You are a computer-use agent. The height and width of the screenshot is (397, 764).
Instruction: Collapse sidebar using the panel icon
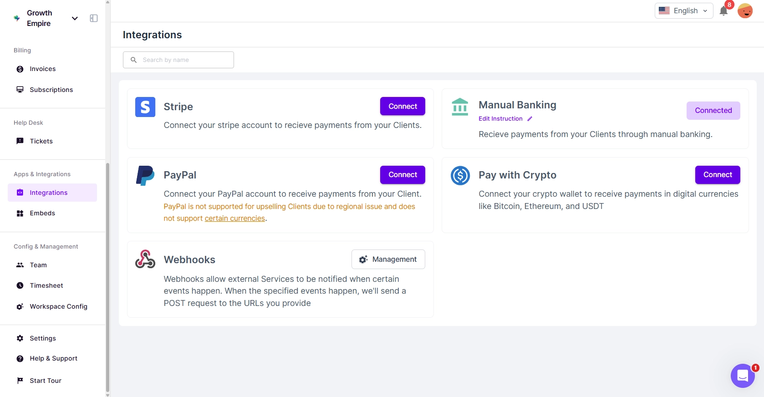[x=94, y=18]
